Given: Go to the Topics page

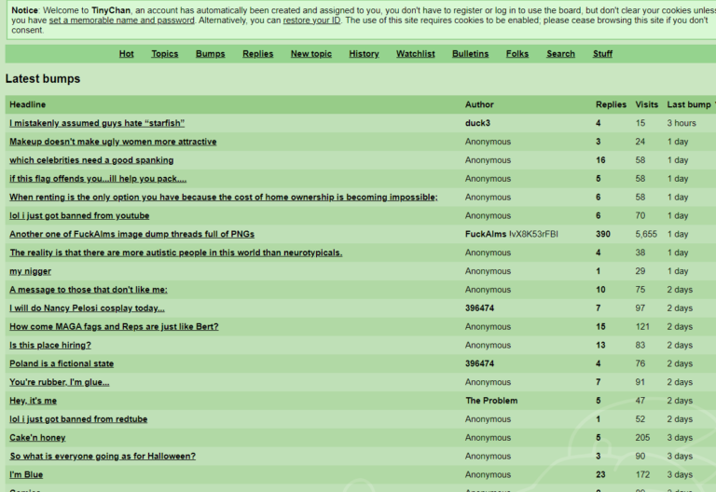Looking at the screenshot, I should tap(165, 54).
